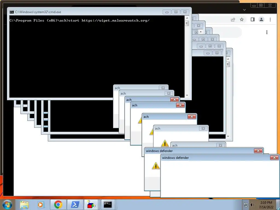Open Windows Explorer from the taskbar
The image size is (280, 210).
[24, 205]
